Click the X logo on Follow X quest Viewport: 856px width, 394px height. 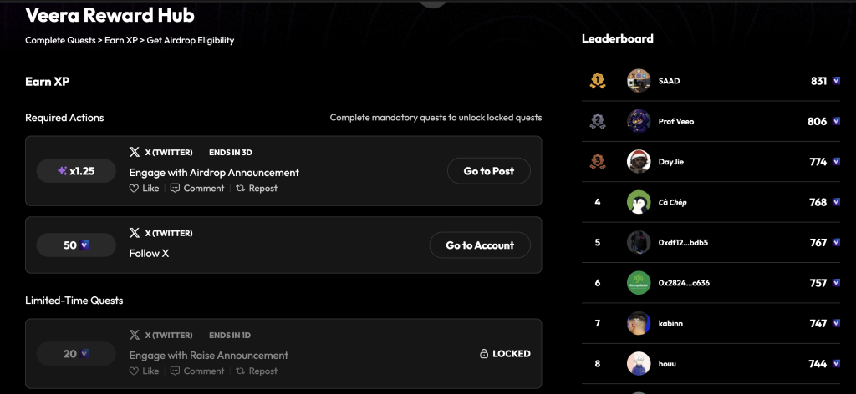(x=134, y=233)
